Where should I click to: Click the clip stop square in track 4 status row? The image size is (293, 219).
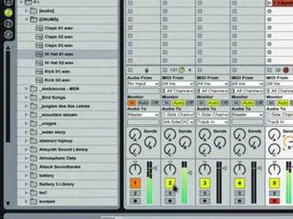point(234,70)
